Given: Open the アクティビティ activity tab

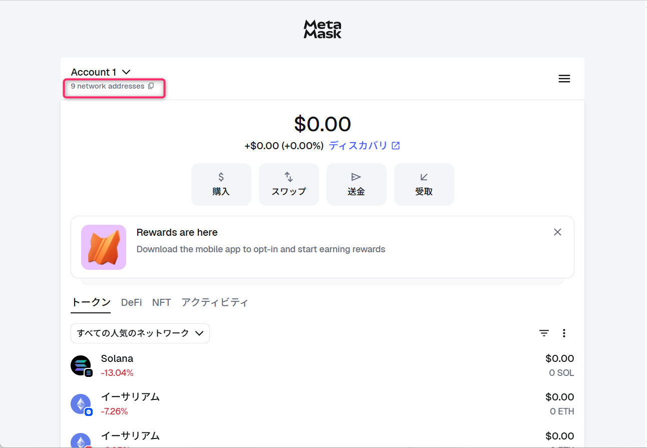Looking at the screenshot, I should click(x=214, y=302).
